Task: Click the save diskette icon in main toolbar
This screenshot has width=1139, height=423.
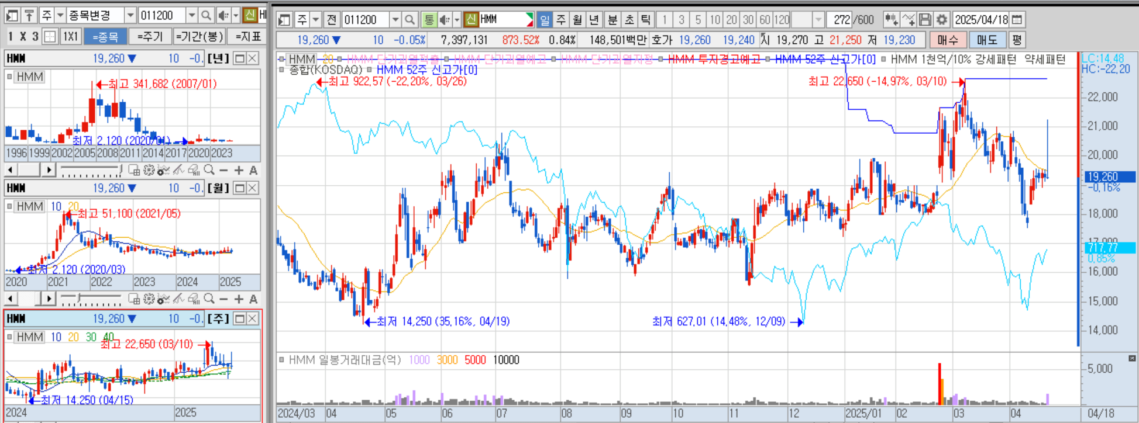Action: [925, 20]
